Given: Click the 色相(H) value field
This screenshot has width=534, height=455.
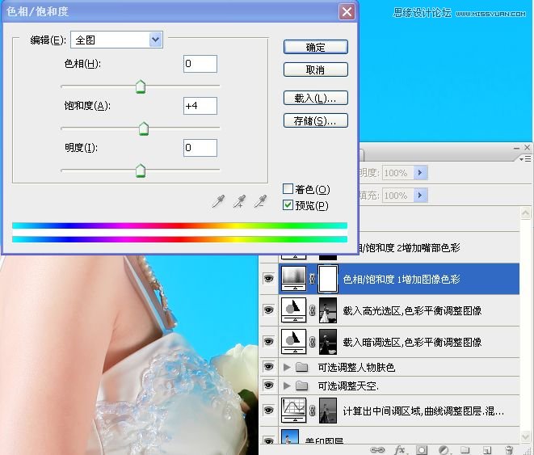Looking at the screenshot, I should pyautogui.click(x=200, y=64).
